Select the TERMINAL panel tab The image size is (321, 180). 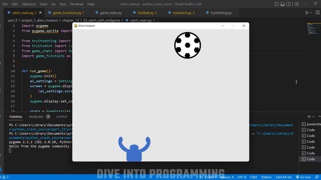click(x=16, y=116)
